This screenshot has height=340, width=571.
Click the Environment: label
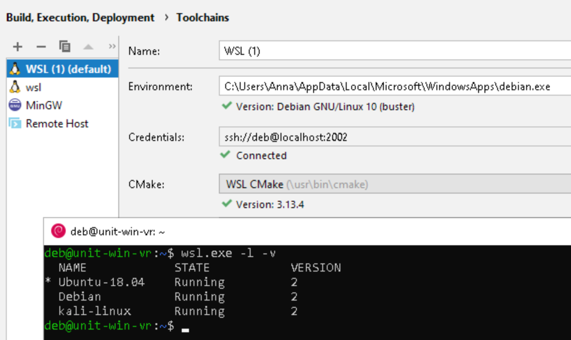point(160,86)
